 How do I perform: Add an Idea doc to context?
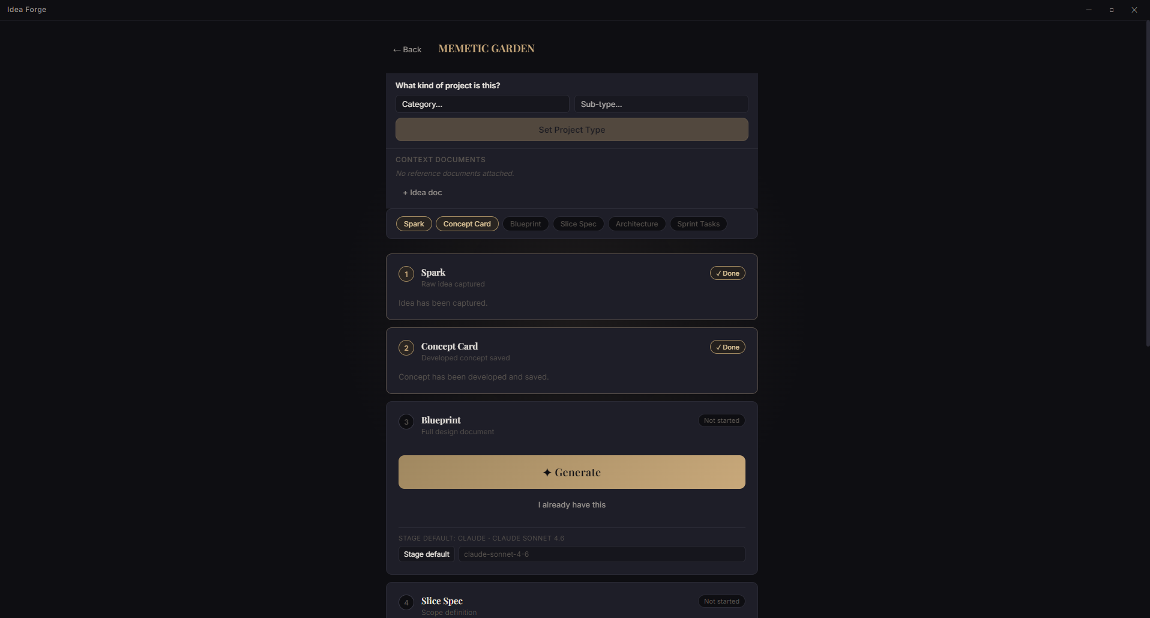tap(423, 193)
